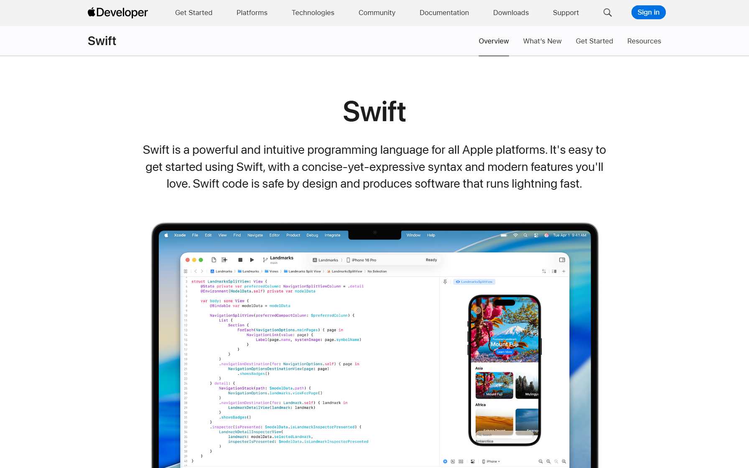Open Get Started in the Swift sub-navigation
The width and height of the screenshot is (749, 468).
click(594, 41)
